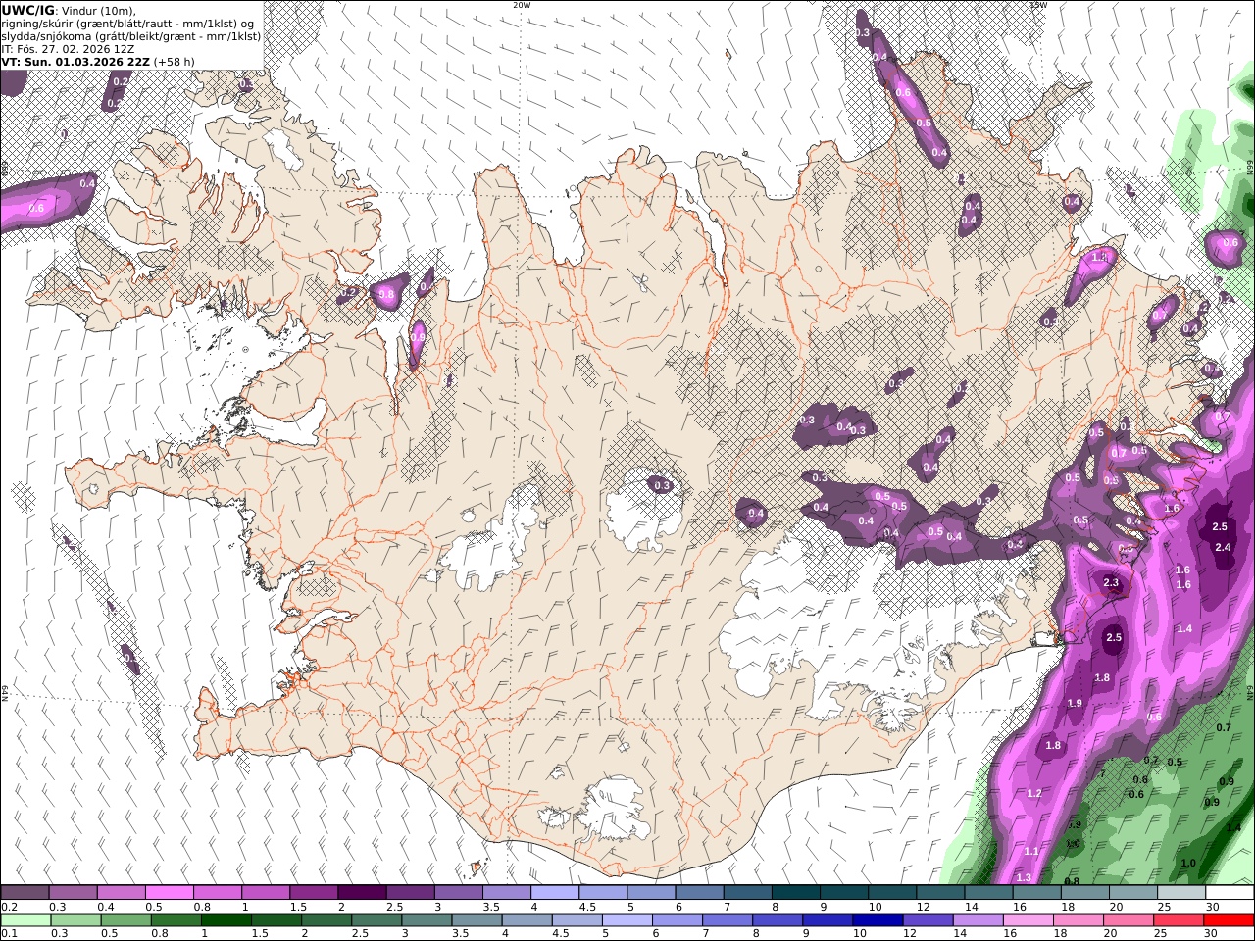
Task: Click upper legend swatch between 14 and 16
Action: [x=987, y=893]
